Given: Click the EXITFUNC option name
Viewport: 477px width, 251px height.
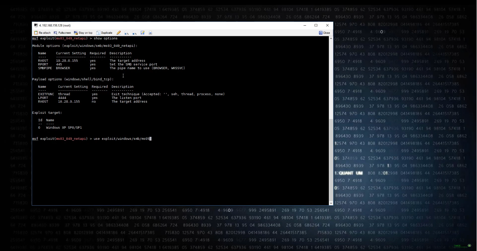Looking at the screenshot, I should pos(47,94).
